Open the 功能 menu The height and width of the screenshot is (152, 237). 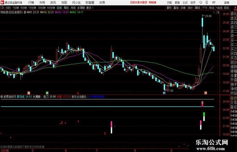170,2
